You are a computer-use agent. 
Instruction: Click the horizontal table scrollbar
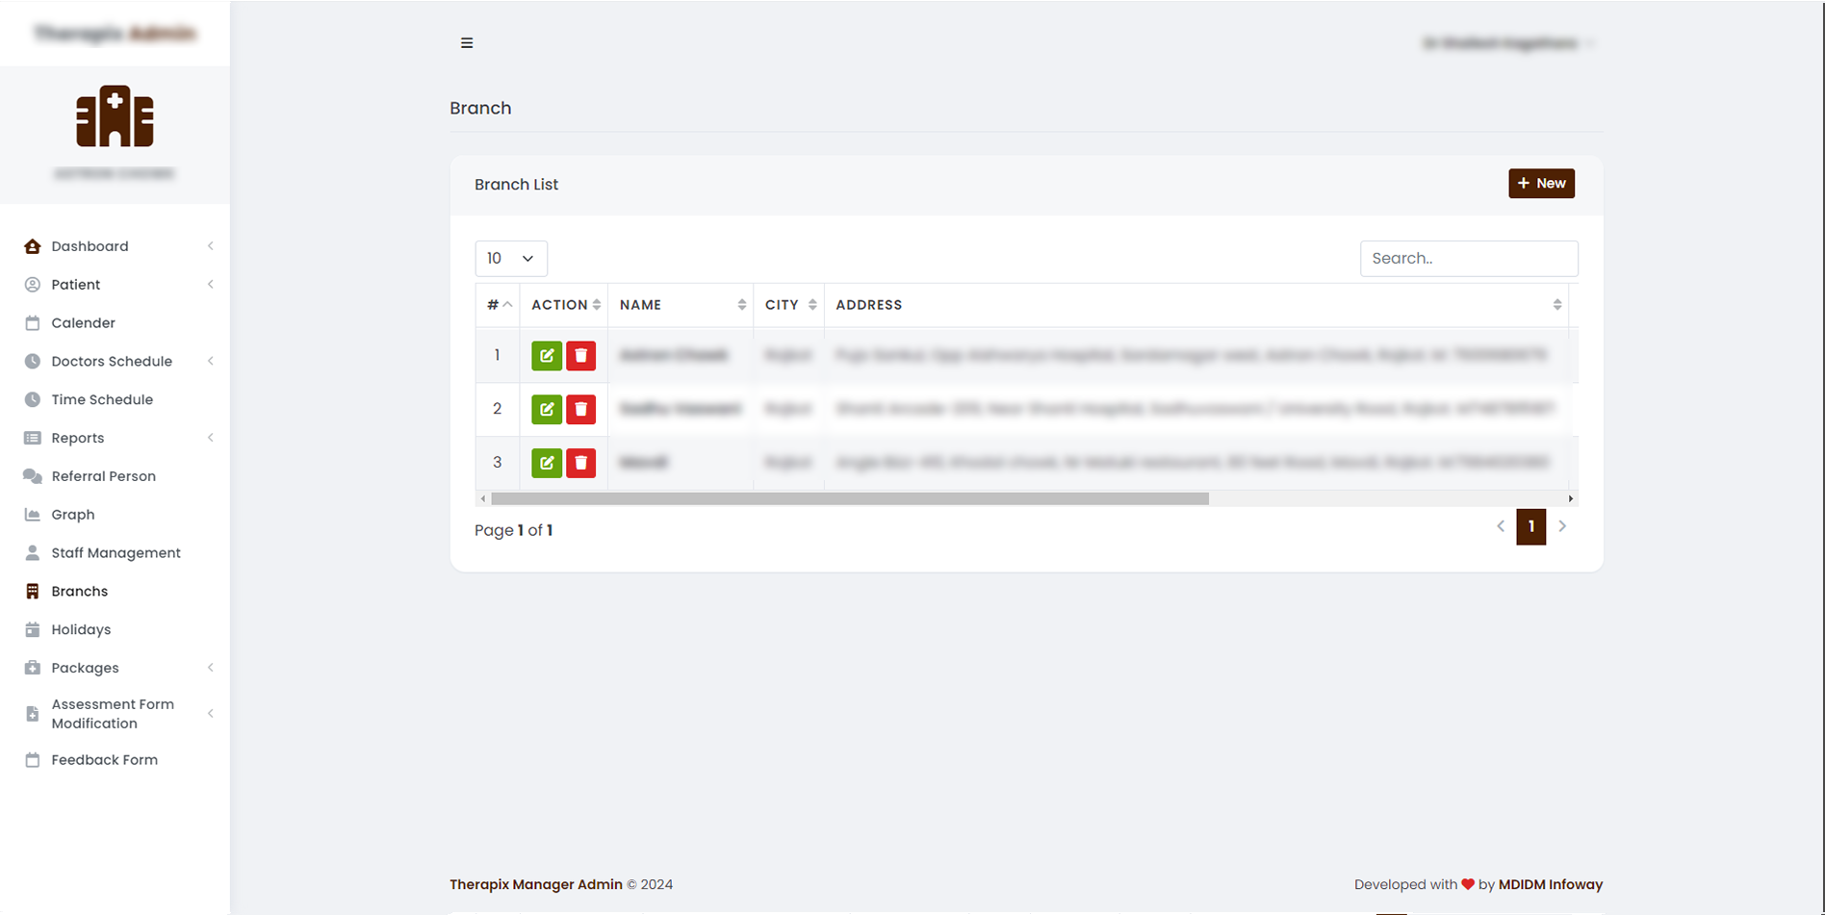(x=849, y=499)
